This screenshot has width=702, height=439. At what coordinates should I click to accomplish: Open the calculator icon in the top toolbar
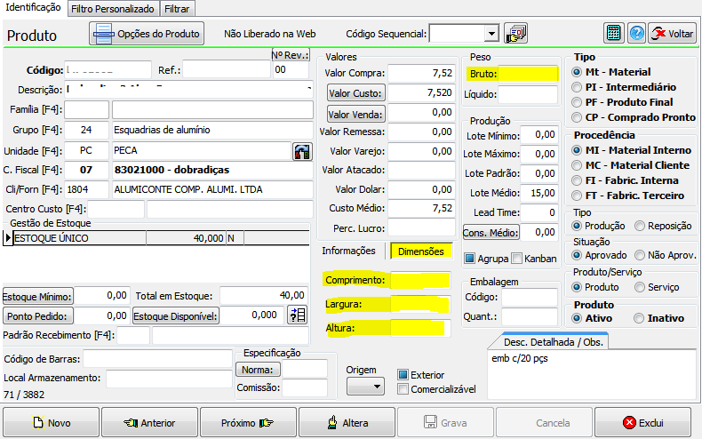pyautogui.click(x=613, y=34)
